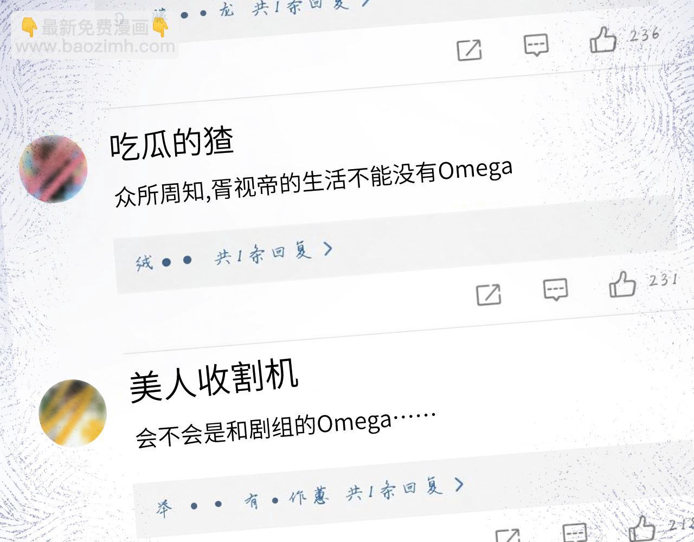694x542 pixels.
Task: Open the profile avatar of 吃瓜的猹
Action: pos(53,169)
